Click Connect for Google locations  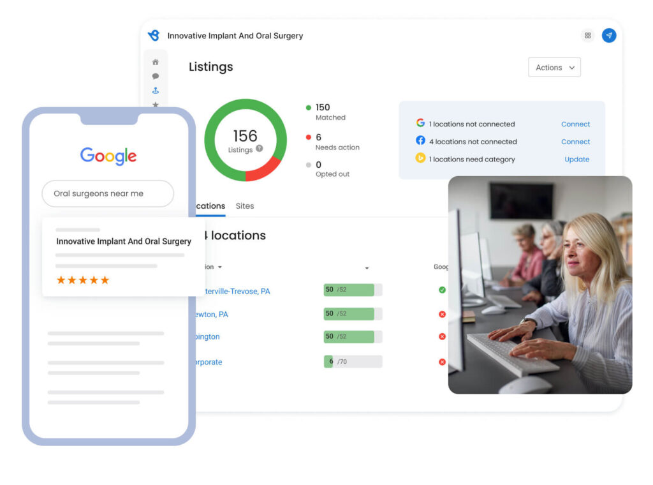575,124
